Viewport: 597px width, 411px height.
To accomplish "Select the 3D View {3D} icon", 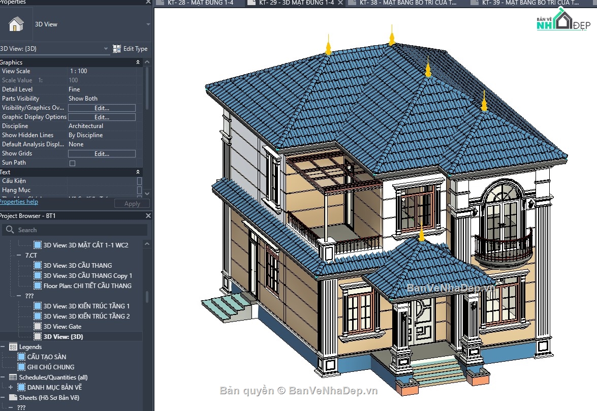I will (x=38, y=336).
